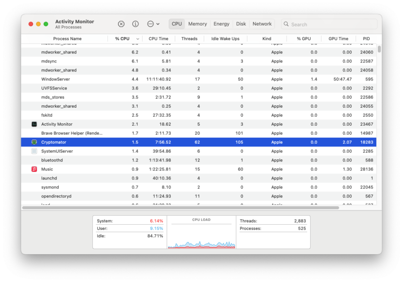
Task: Click the search magnifier icon
Action: pos(286,24)
